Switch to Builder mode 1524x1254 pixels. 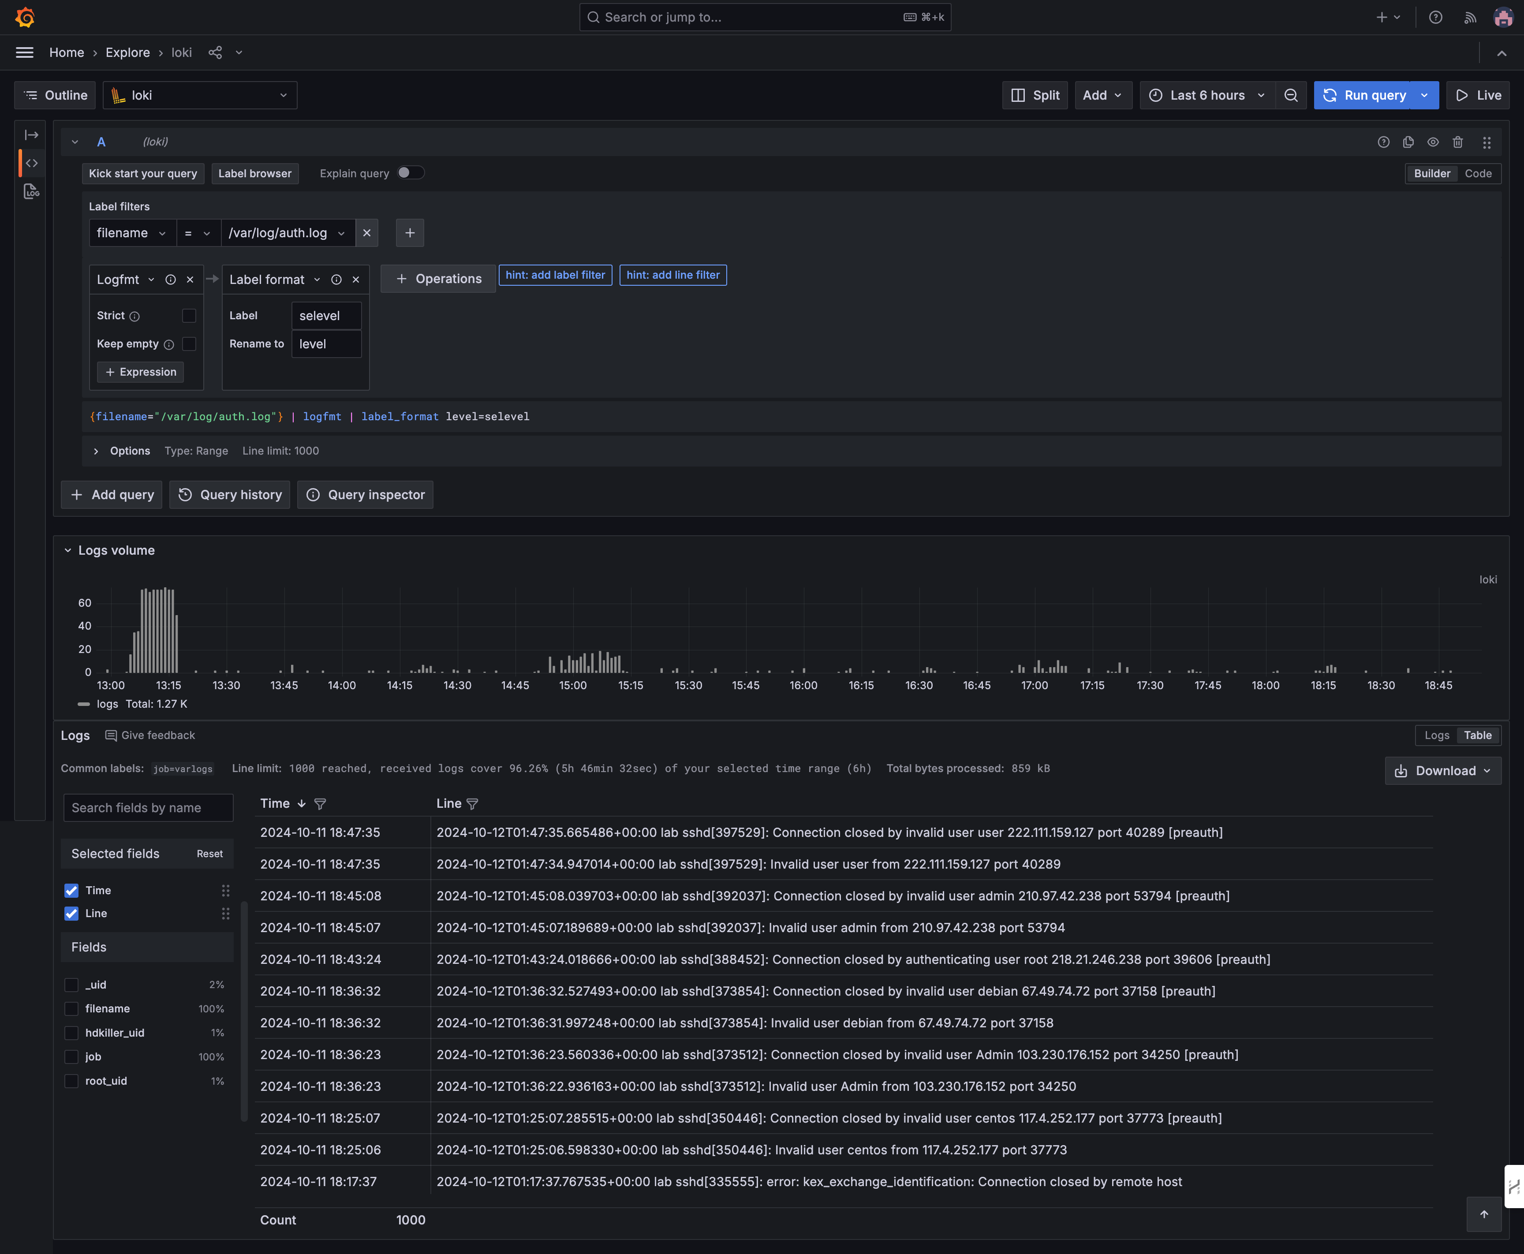pyautogui.click(x=1431, y=173)
